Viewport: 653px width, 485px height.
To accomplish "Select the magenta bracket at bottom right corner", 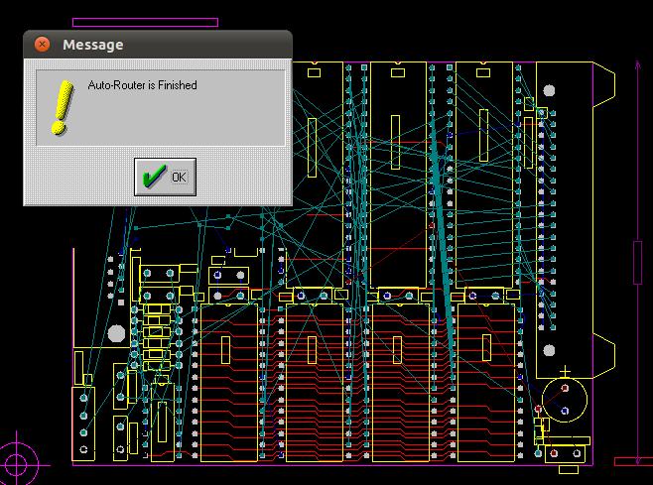I will pos(632,461).
